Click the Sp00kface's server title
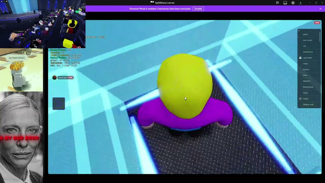 tap(165, 3)
